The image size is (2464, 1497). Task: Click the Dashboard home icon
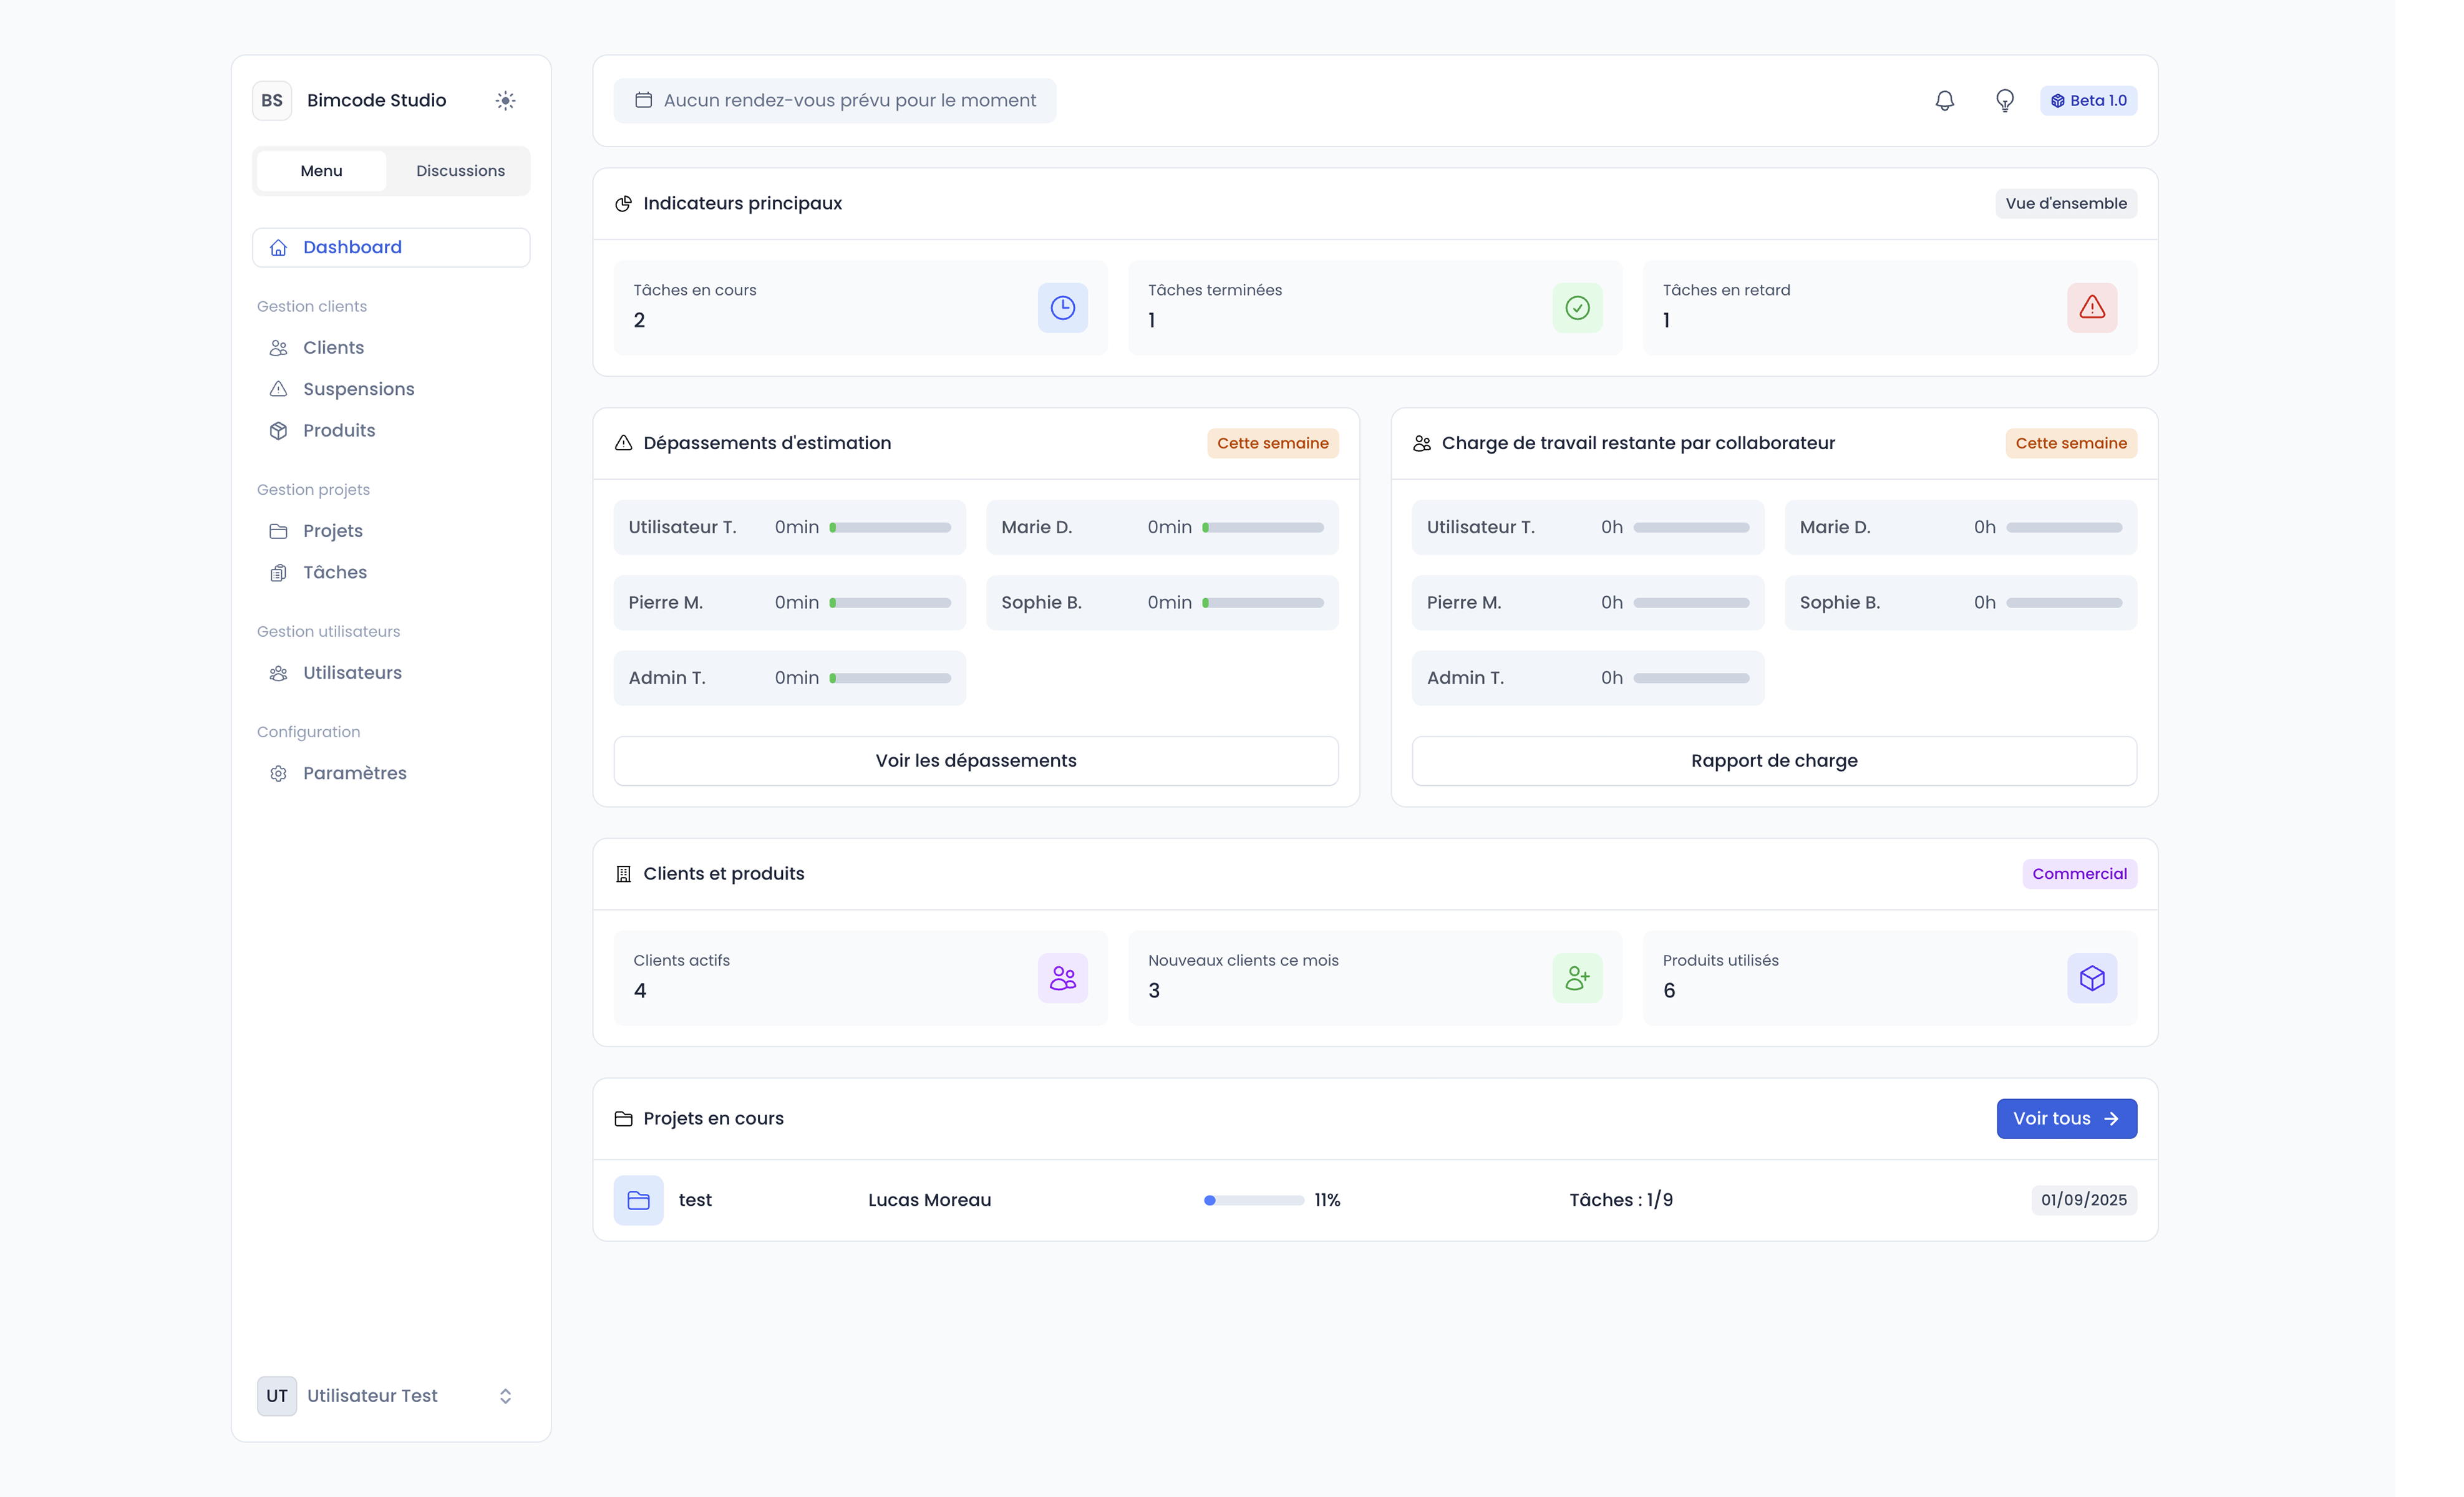pyautogui.click(x=278, y=247)
